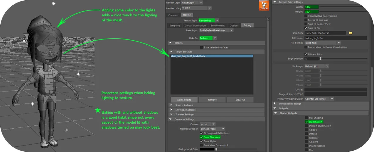
Task: Click the Turtle renderer logo icon
Action: coord(264,6)
